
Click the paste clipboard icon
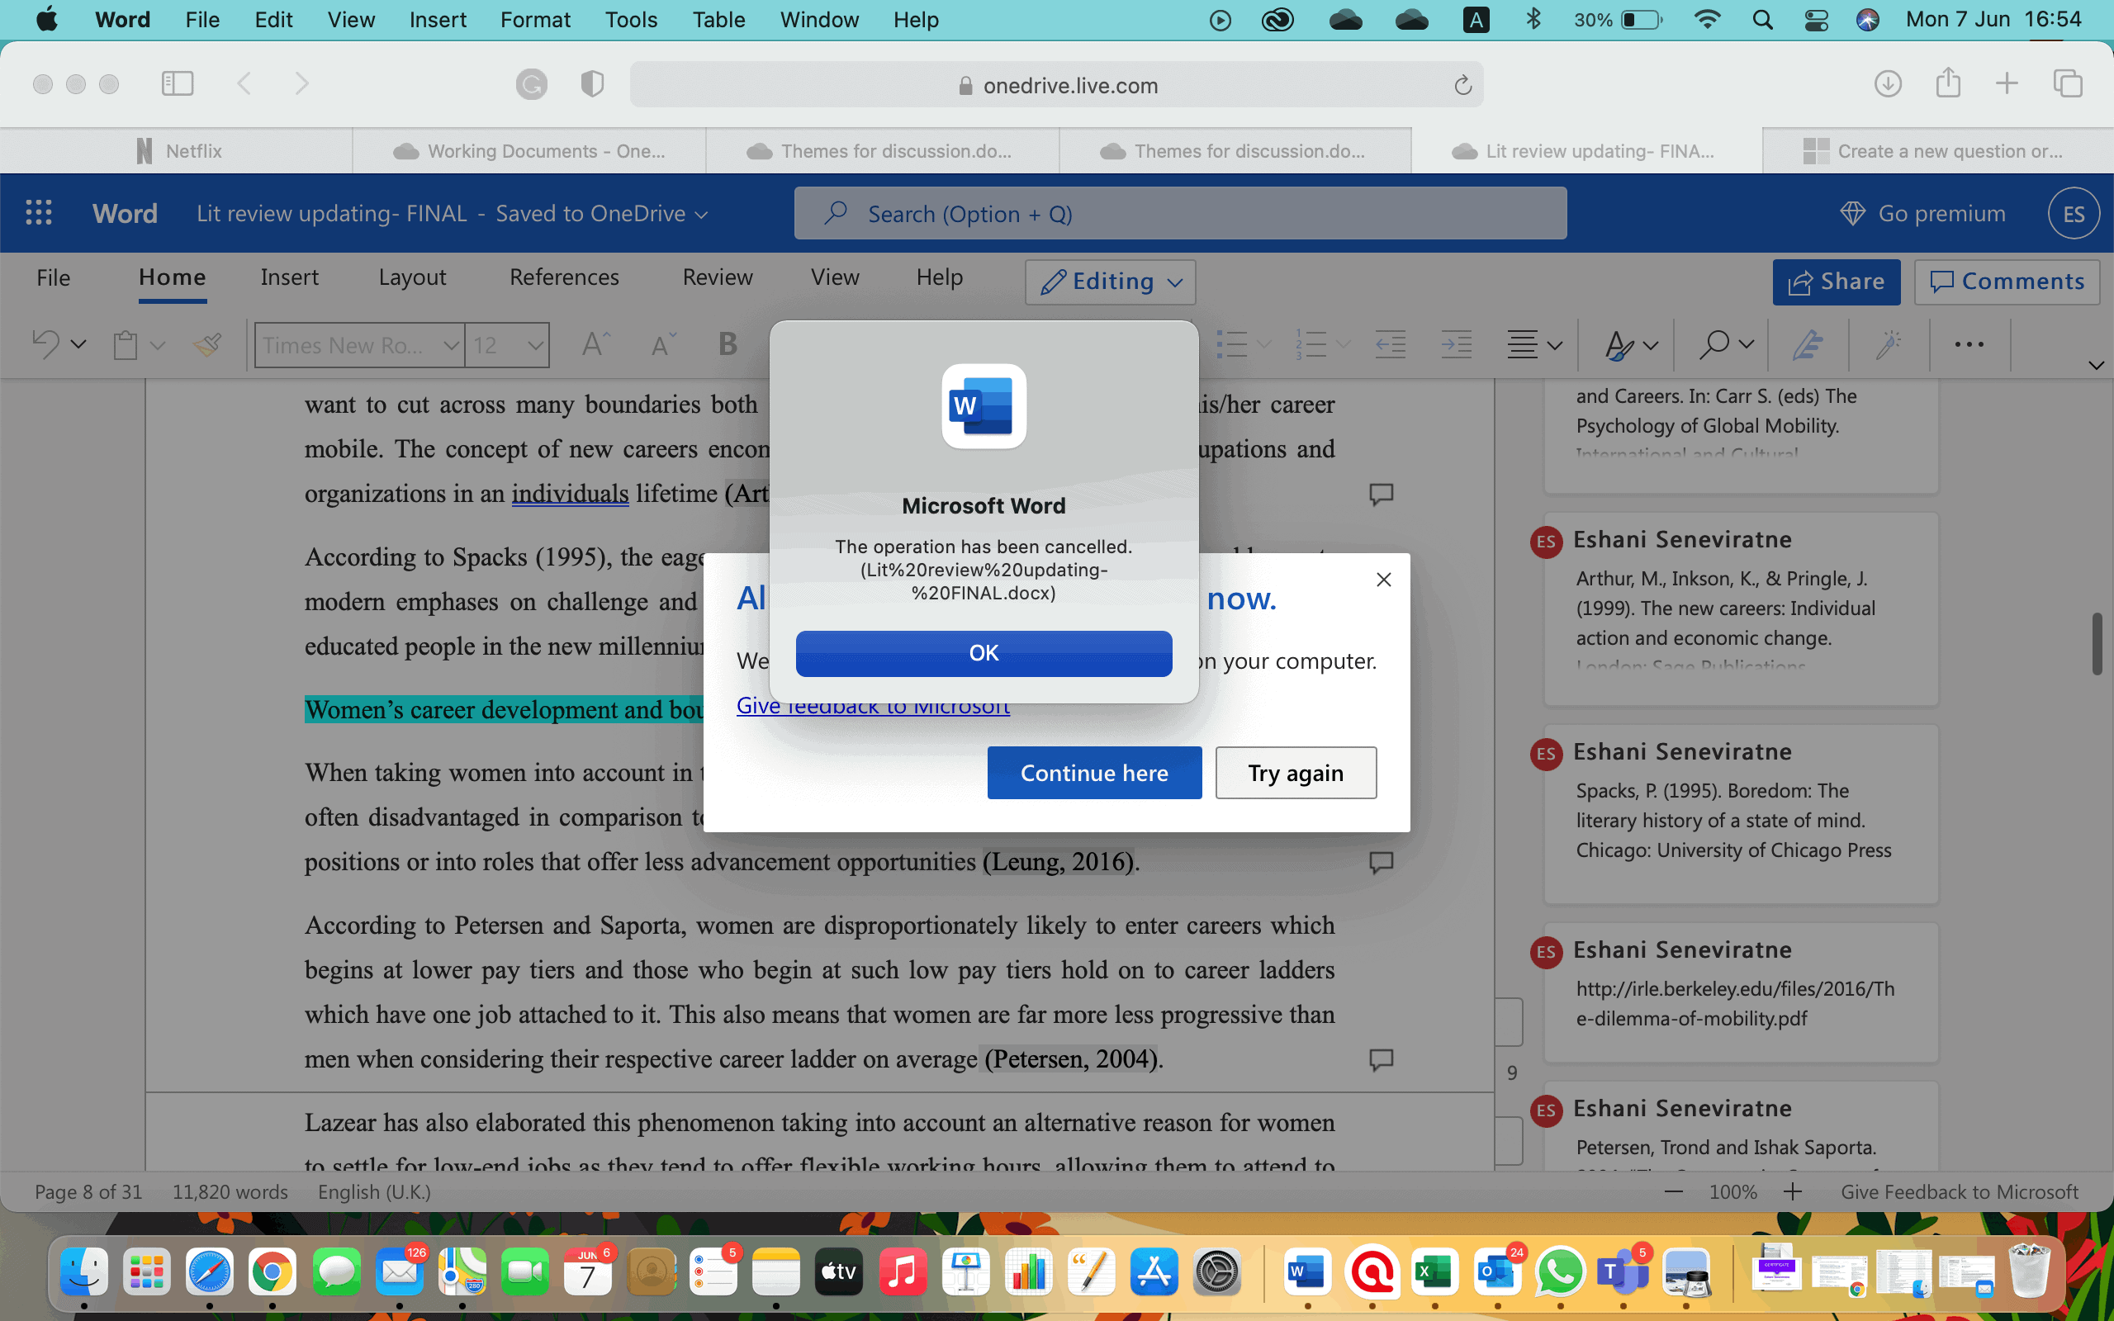pyautogui.click(x=126, y=344)
